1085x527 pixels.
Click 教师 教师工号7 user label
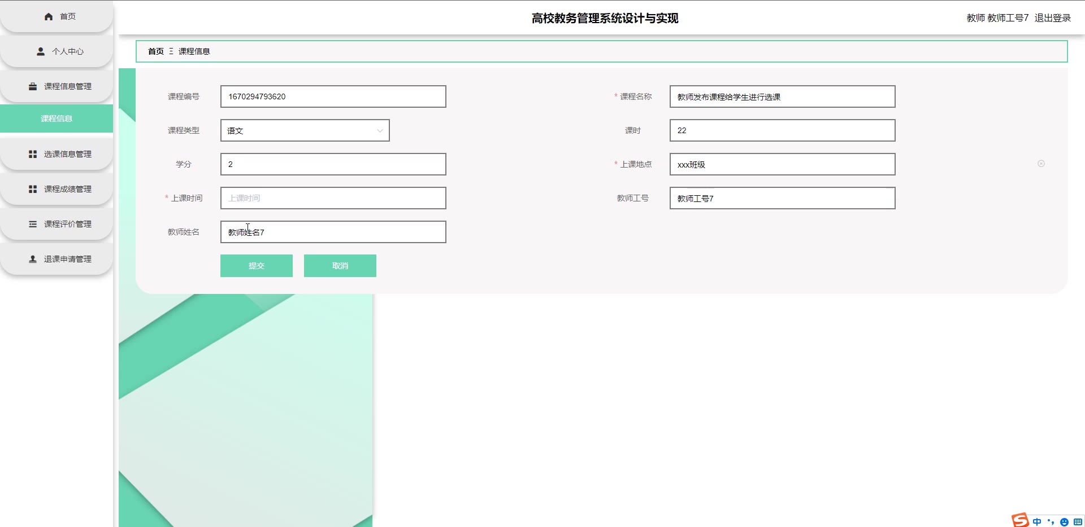coord(997,18)
